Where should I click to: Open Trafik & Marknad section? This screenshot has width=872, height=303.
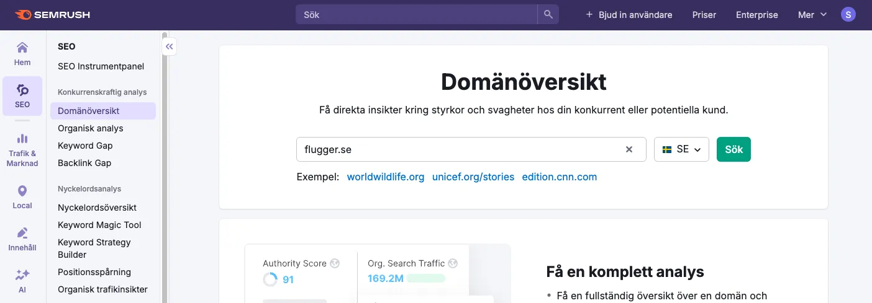(22, 150)
